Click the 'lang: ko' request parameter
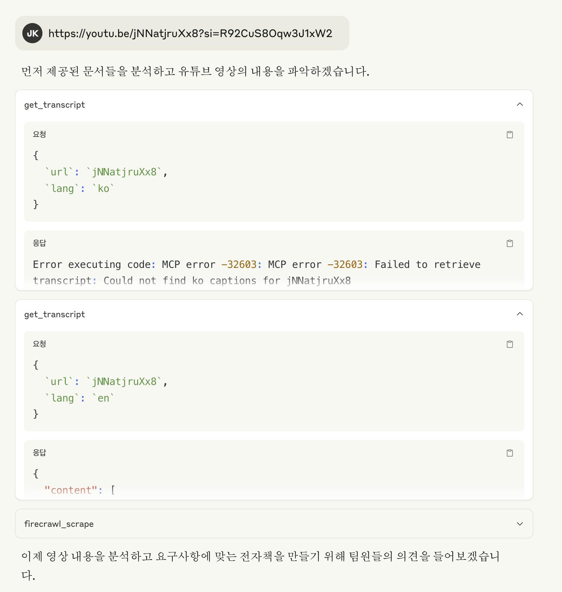 pyautogui.click(x=80, y=188)
